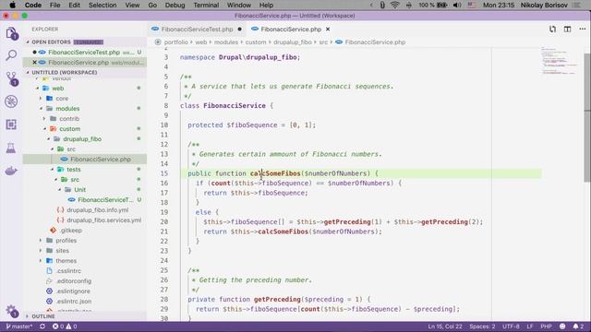591x332 pixels.
Task: Click the volume icon in menu bar
Action: tap(457, 5)
